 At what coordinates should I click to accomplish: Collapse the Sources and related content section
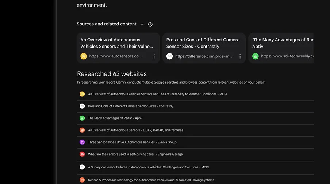142,24
